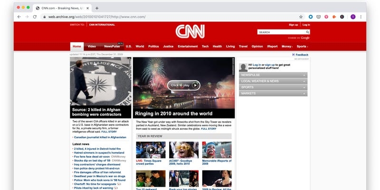Open headline about Afghan bombing contractors
Viewport: 380px width, 190px height.
click(97, 112)
